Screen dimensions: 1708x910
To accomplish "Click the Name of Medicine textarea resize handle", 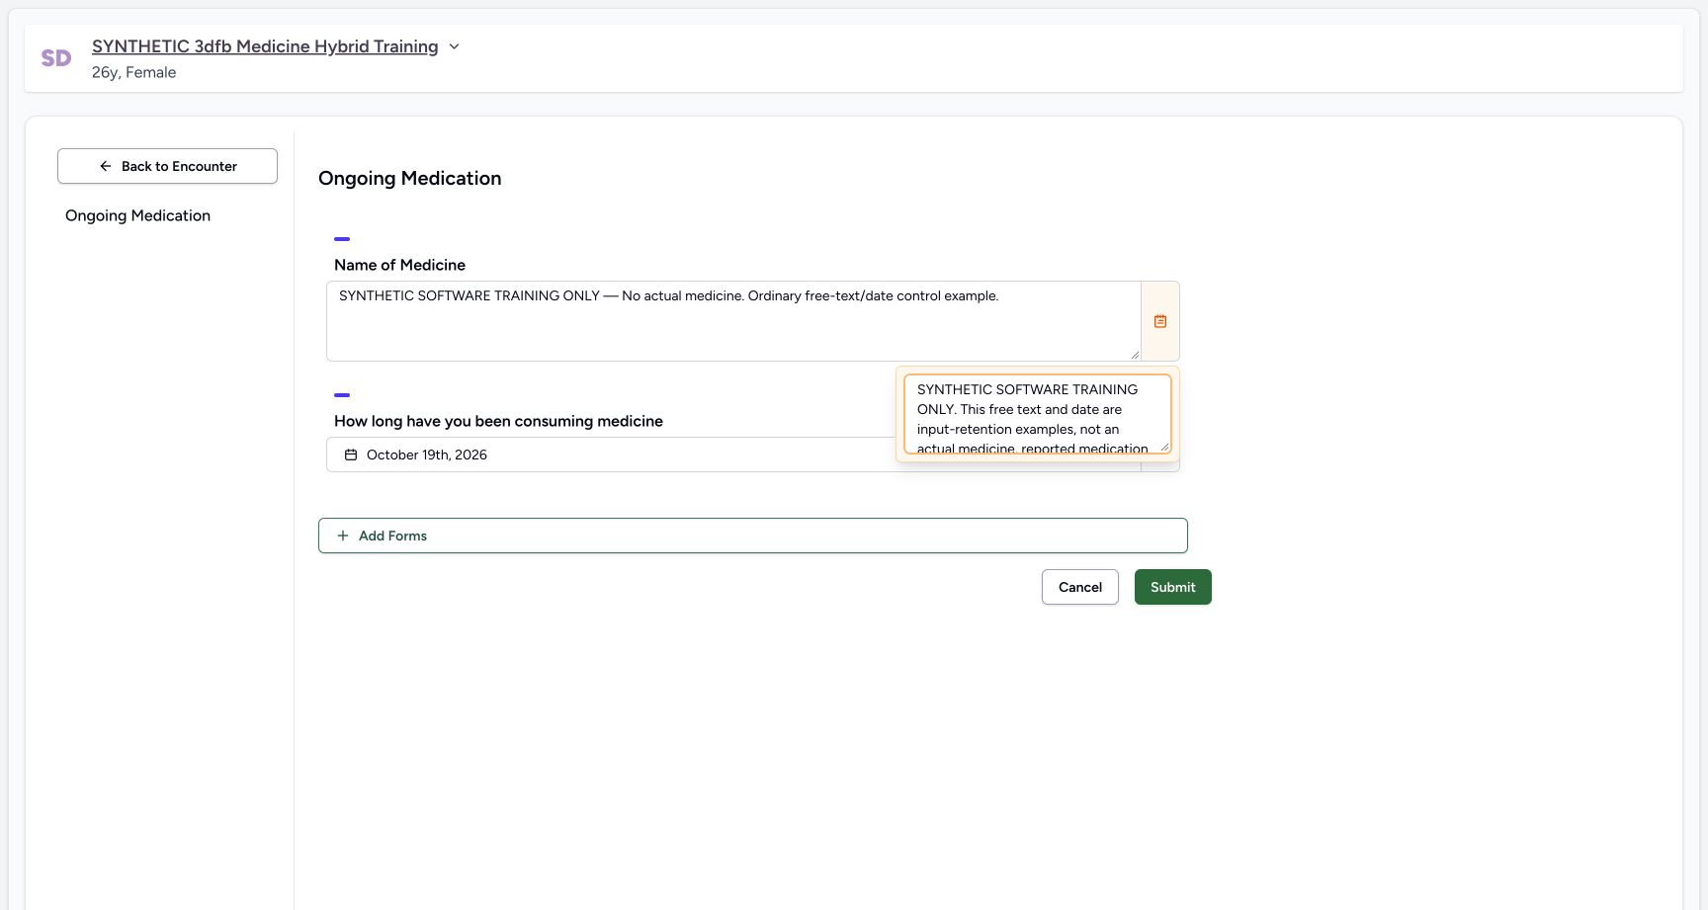I will click(1135, 355).
